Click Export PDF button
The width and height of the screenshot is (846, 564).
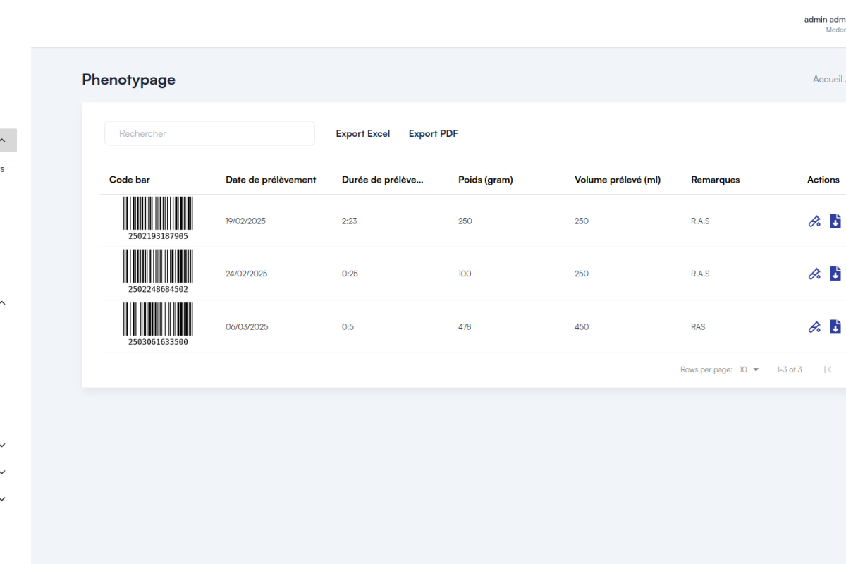[433, 133]
